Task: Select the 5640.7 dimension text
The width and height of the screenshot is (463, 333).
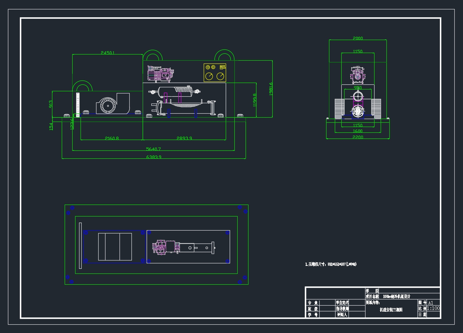Action: pos(153,149)
